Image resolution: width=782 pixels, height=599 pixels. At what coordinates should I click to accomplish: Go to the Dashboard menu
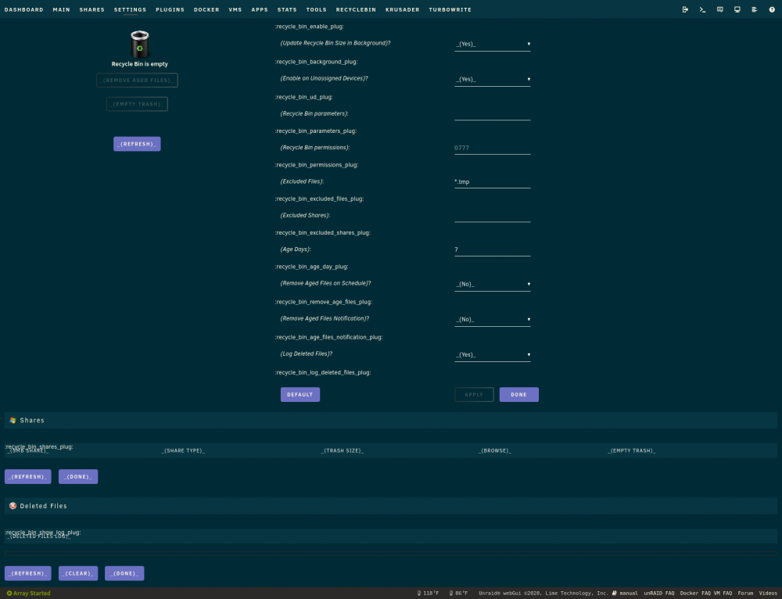click(24, 9)
